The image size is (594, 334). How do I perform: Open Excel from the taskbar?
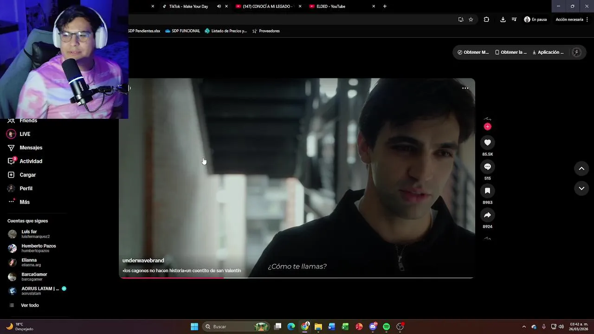[x=345, y=327]
